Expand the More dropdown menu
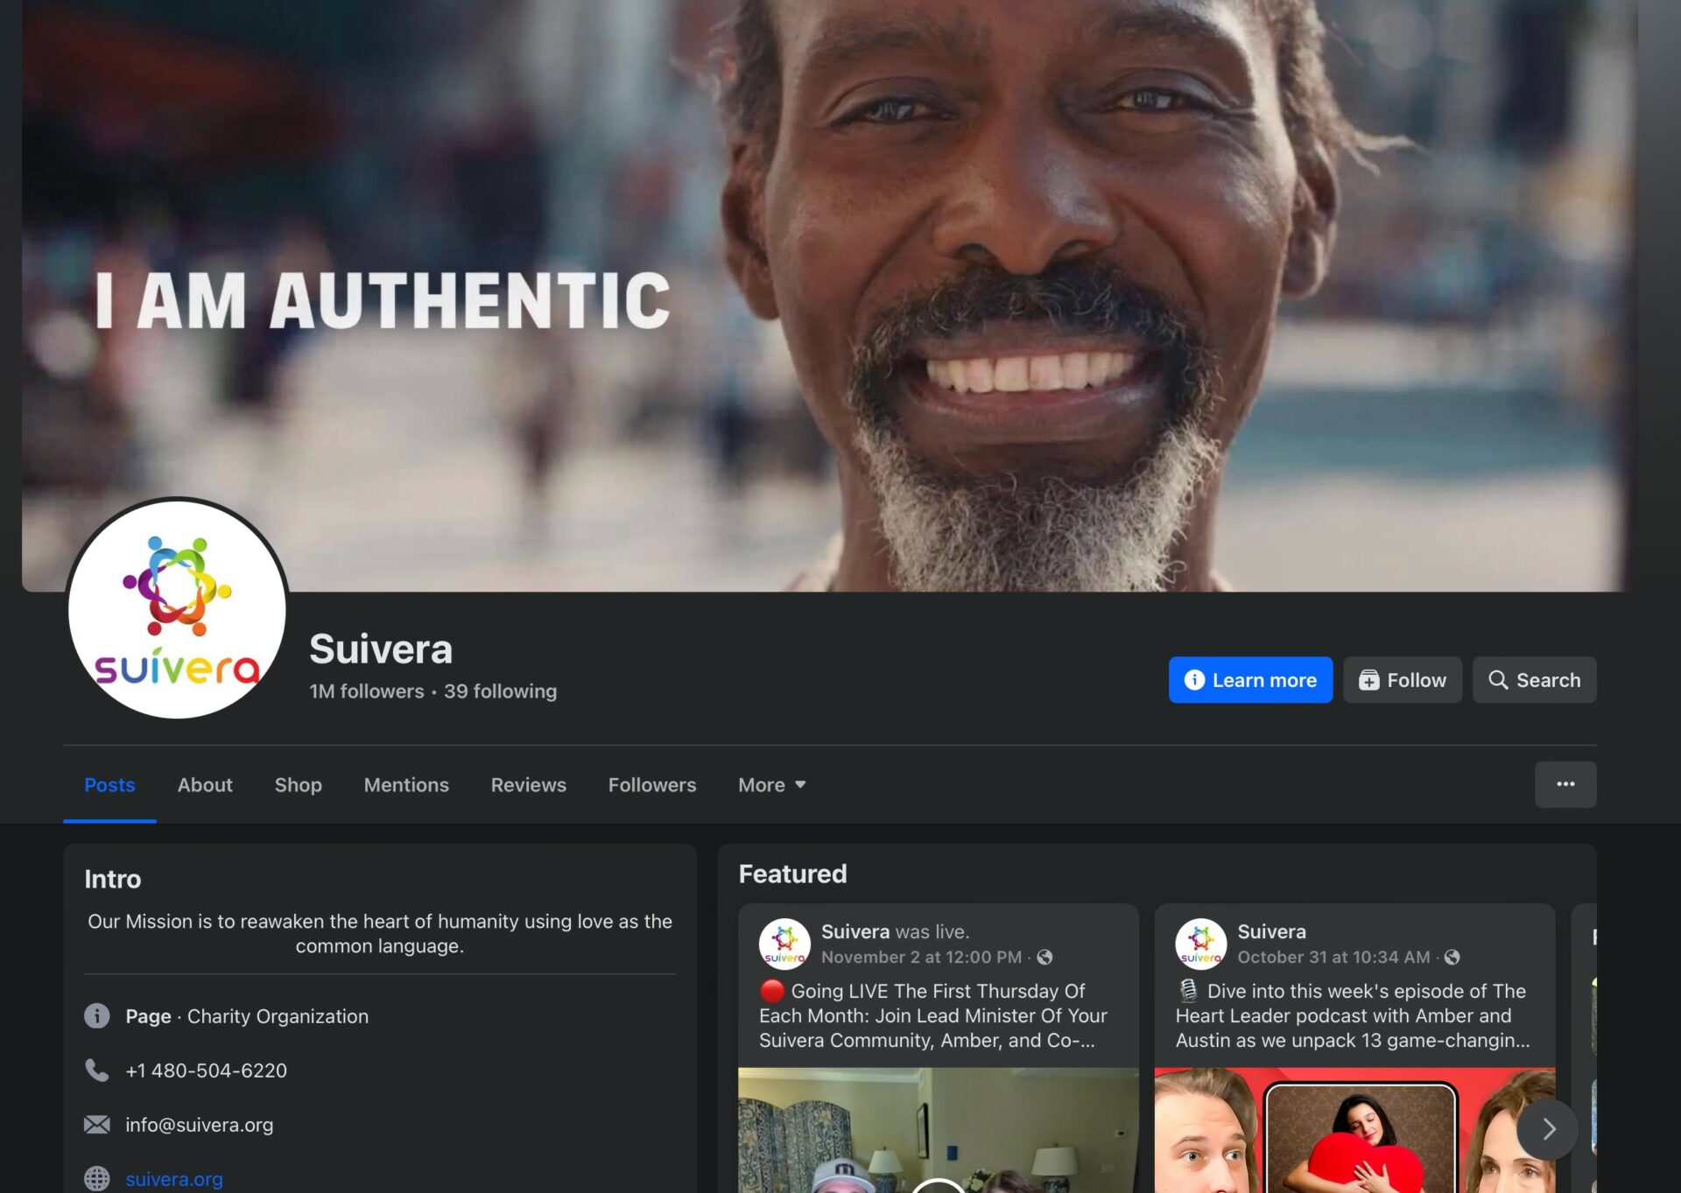The image size is (1681, 1193). point(771,785)
